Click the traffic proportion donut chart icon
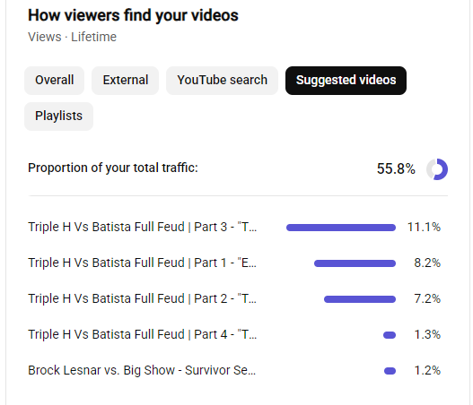Image resolution: width=473 pixels, height=405 pixels. pyautogui.click(x=437, y=169)
